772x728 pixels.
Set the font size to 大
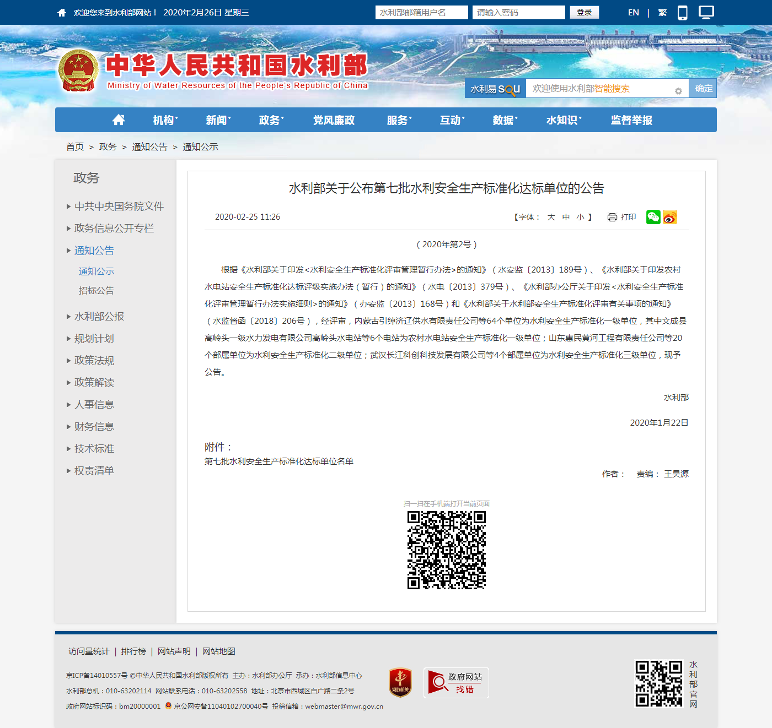tap(551, 217)
